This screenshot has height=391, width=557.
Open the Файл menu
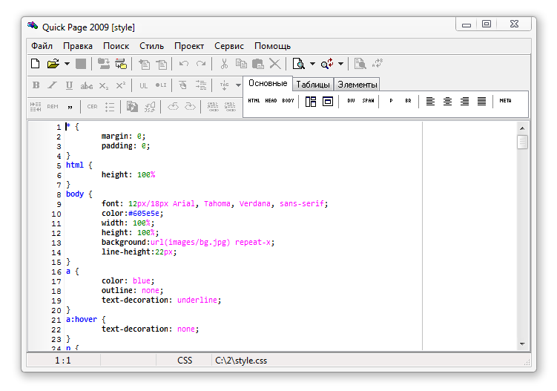tap(42, 46)
